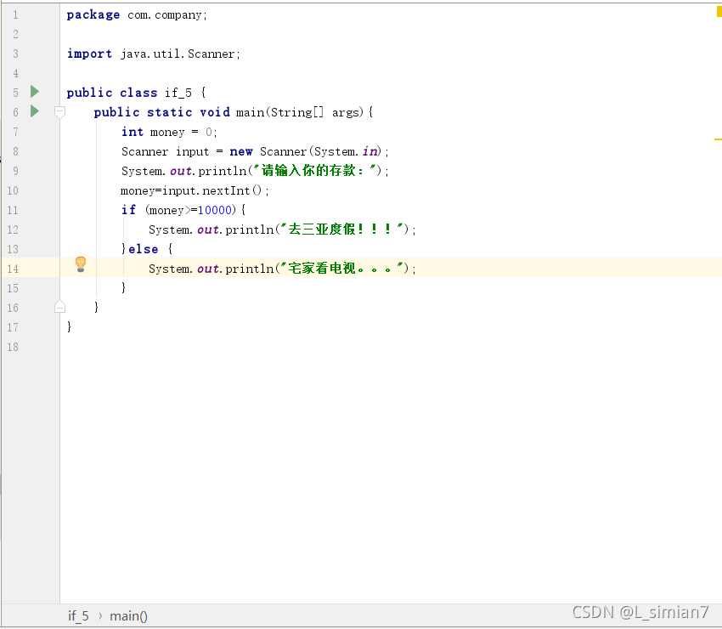Click line number 14 in the gutter
This screenshot has height=629, width=722.
pos(13,269)
